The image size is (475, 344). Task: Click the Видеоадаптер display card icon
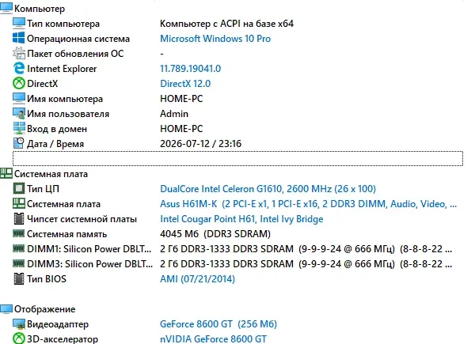pos(18,323)
